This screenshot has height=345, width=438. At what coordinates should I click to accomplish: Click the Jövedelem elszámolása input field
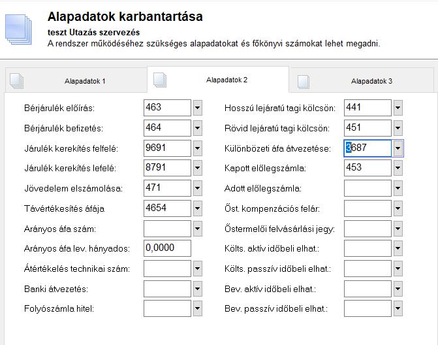167,189
